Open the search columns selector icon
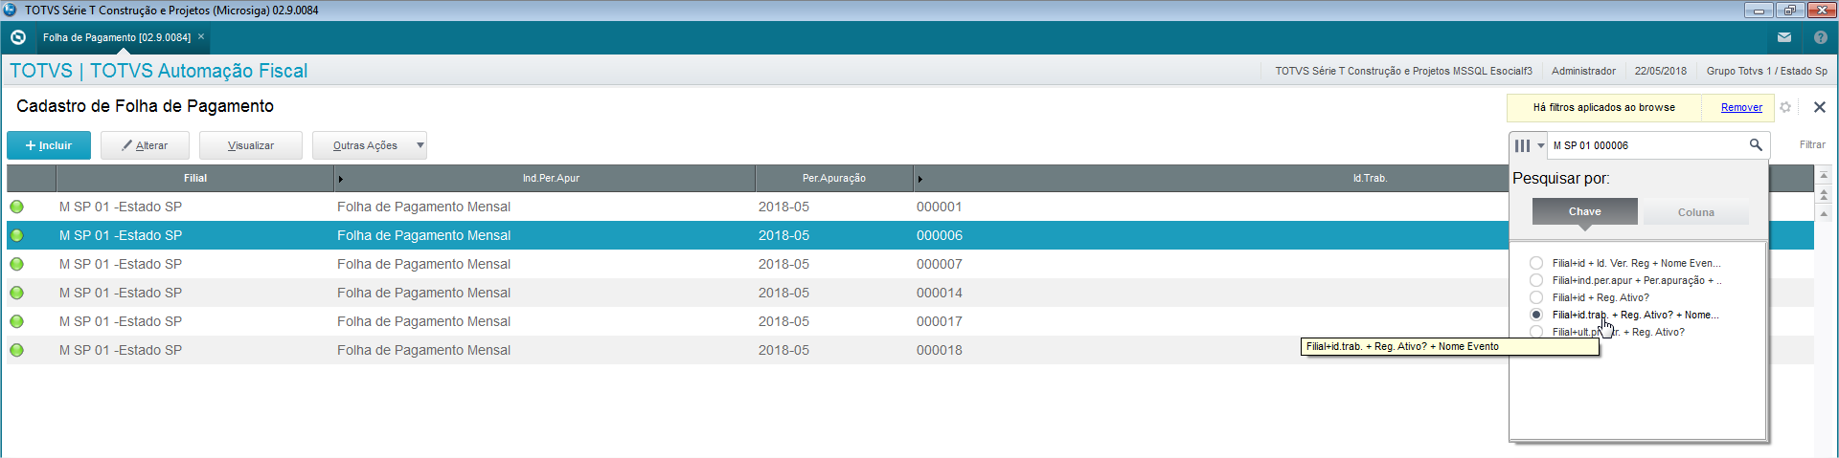The width and height of the screenshot is (1839, 458). click(1528, 145)
